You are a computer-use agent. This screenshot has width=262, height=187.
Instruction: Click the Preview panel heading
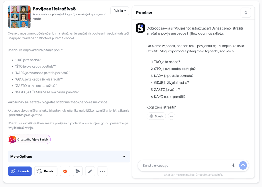pos(144,13)
